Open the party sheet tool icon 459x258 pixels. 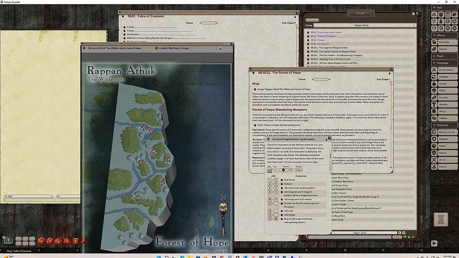[x=441, y=15]
